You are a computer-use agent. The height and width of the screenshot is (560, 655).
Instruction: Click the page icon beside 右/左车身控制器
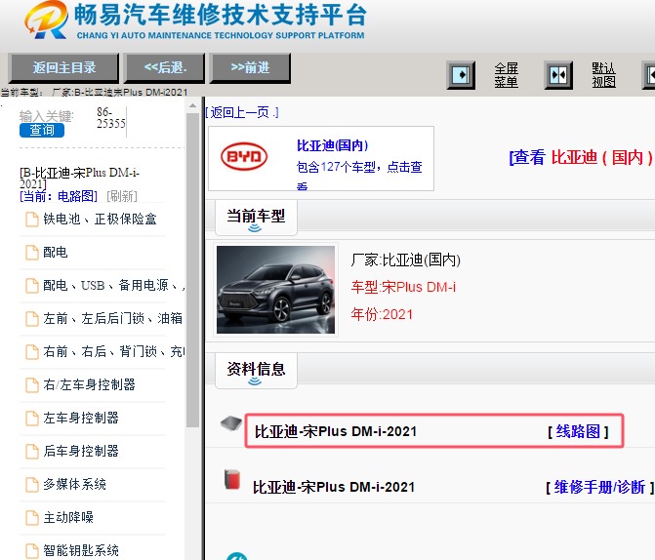point(32,385)
